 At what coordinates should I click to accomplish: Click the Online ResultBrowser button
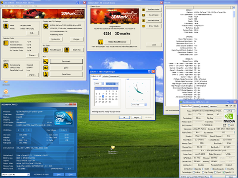click(118, 42)
